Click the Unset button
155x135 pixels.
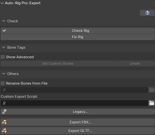(135, 64)
